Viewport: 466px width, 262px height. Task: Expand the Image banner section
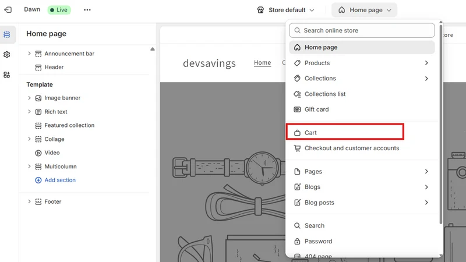(29, 98)
